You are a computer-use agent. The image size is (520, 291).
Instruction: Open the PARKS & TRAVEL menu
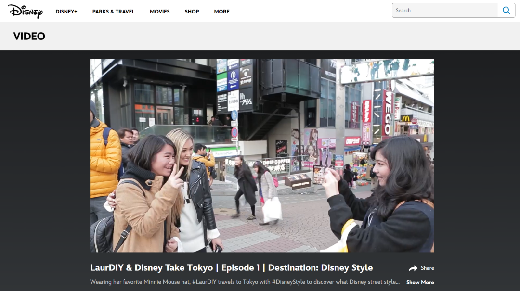tap(114, 12)
